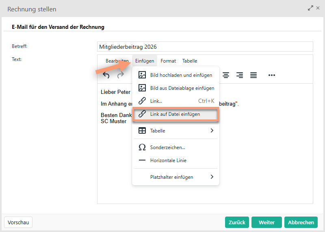Close the Rechnung stellen dialog

coord(318,8)
